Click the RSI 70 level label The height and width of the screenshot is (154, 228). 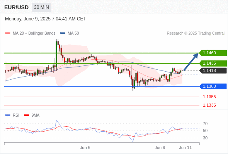click(x=205, y=124)
